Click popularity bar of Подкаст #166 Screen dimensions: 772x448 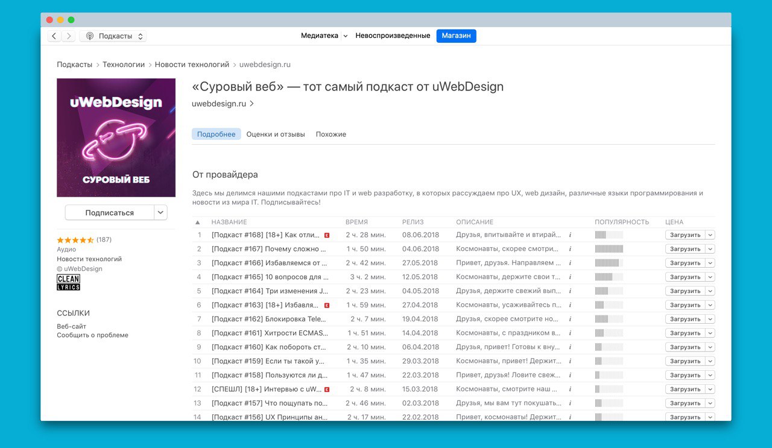tap(609, 263)
